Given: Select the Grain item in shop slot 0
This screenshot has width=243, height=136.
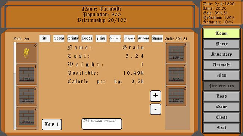Looking at the screenshot, I should click(x=27, y=53).
